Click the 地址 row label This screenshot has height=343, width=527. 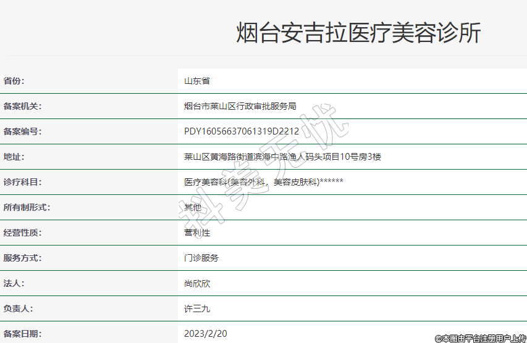(15, 157)
